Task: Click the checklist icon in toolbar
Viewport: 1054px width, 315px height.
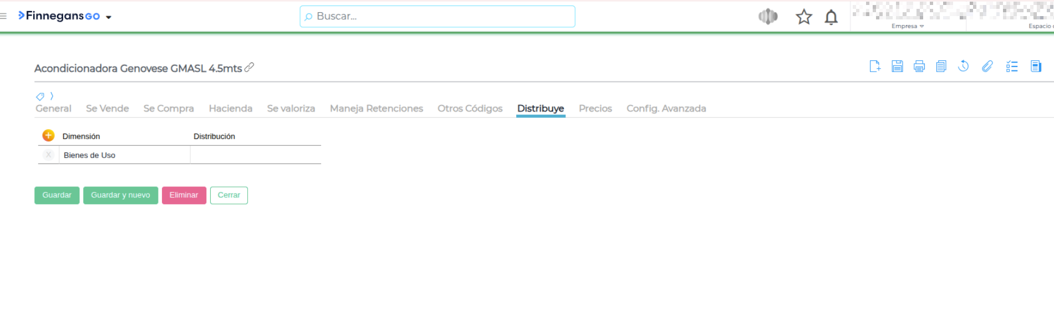Action: [1012, 67]
